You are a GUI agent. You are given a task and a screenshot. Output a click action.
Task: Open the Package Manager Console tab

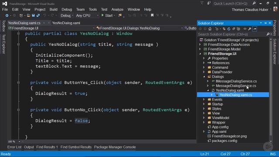(115, 147)
